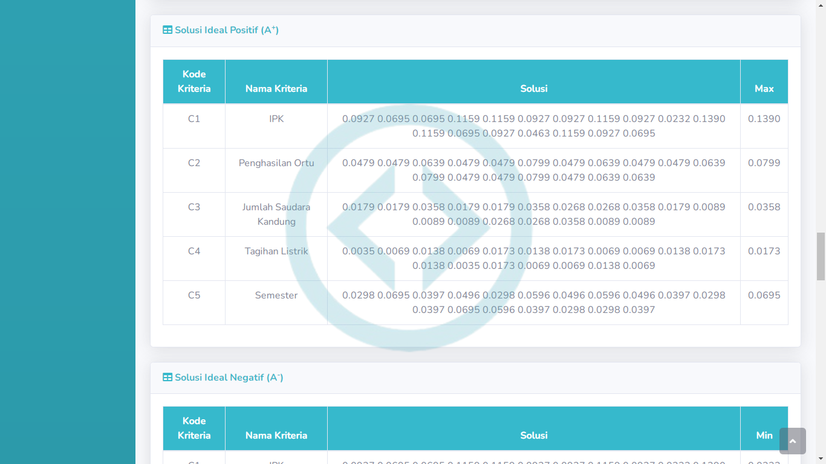Screen dimensions: 826x464
Task: Select the Tagihan Listrik criteria name
Action: click(x=276, y=251)
